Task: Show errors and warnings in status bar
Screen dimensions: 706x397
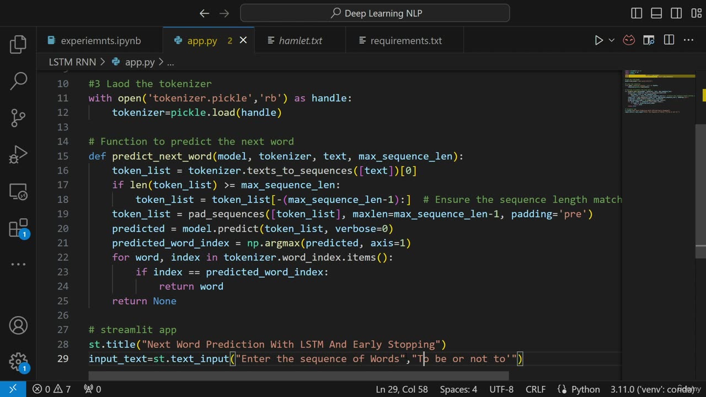Action: click(x=51, y=389)
